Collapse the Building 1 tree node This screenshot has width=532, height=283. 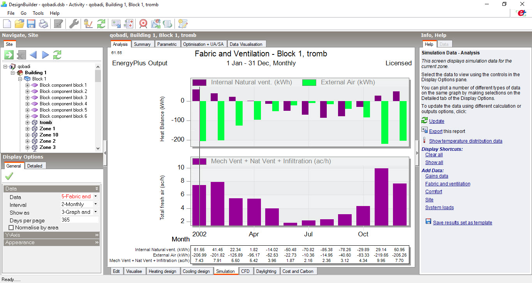[x=13, y=73]
